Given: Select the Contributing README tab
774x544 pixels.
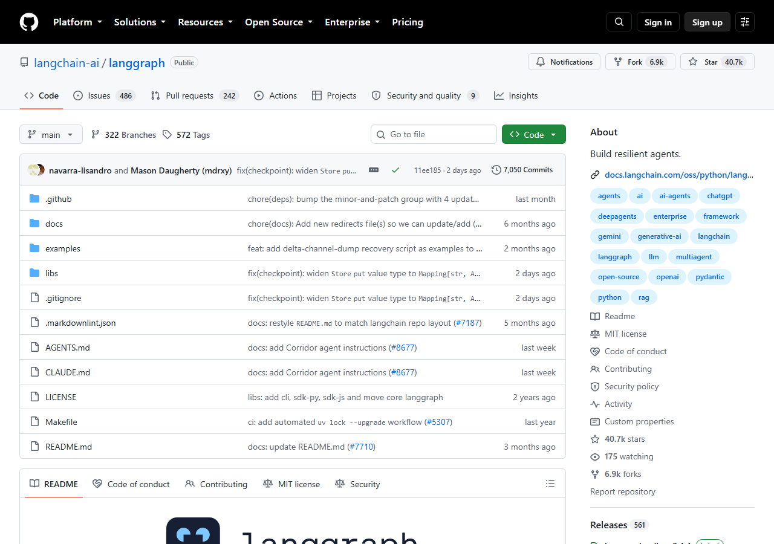Looking at the screenshot, I should [216, 484].
